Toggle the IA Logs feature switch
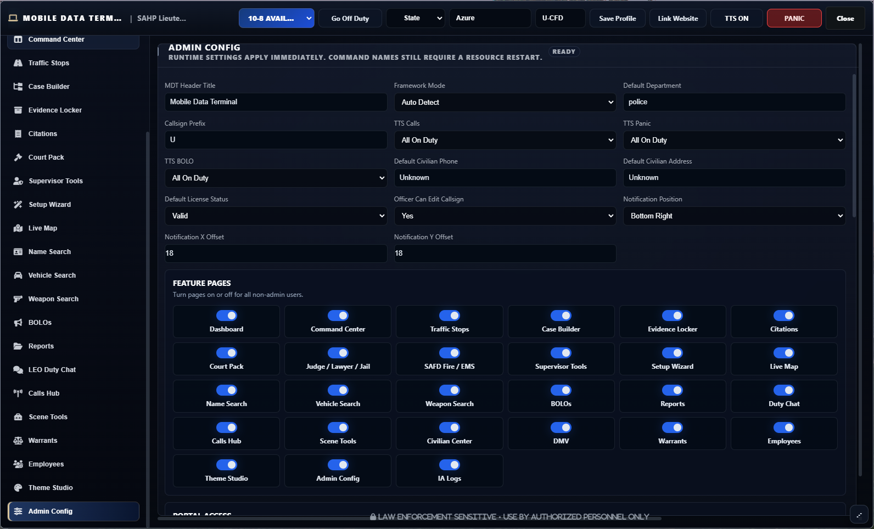The width and height of the screenshot is (874, 529). pyautogui.click(x=449, y=465)
